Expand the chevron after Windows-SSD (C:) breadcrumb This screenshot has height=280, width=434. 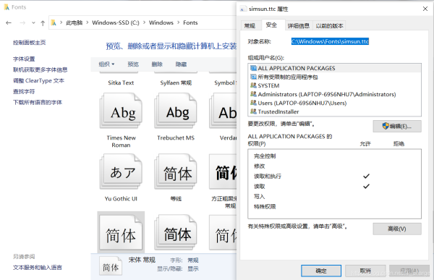(144, 22)
